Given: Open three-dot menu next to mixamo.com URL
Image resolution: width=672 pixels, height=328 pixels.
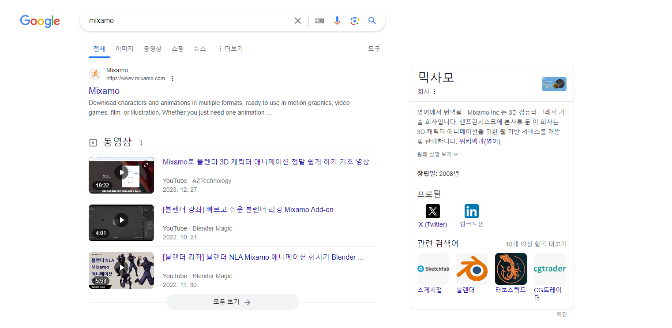Looking at the screenshot, I should coord(173,78).
